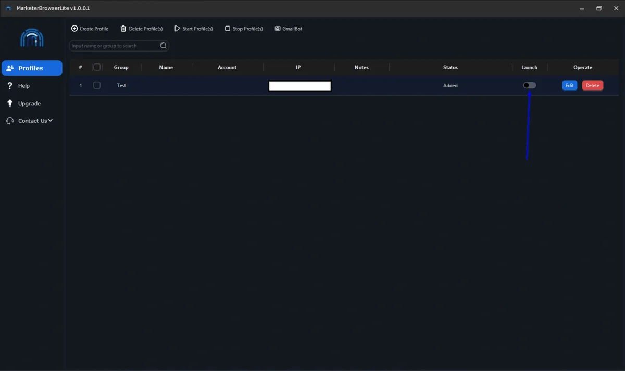Click the app icon in title bar
The width and height of the screenshot is (625, 371).
(x=8, y=8)
